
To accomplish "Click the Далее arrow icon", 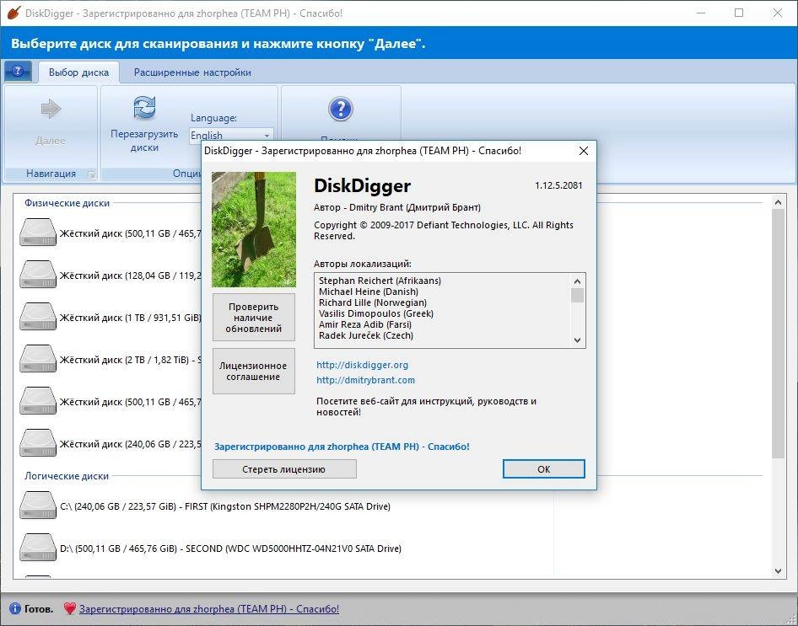I will pyautogui.click(x=51, y=109).
